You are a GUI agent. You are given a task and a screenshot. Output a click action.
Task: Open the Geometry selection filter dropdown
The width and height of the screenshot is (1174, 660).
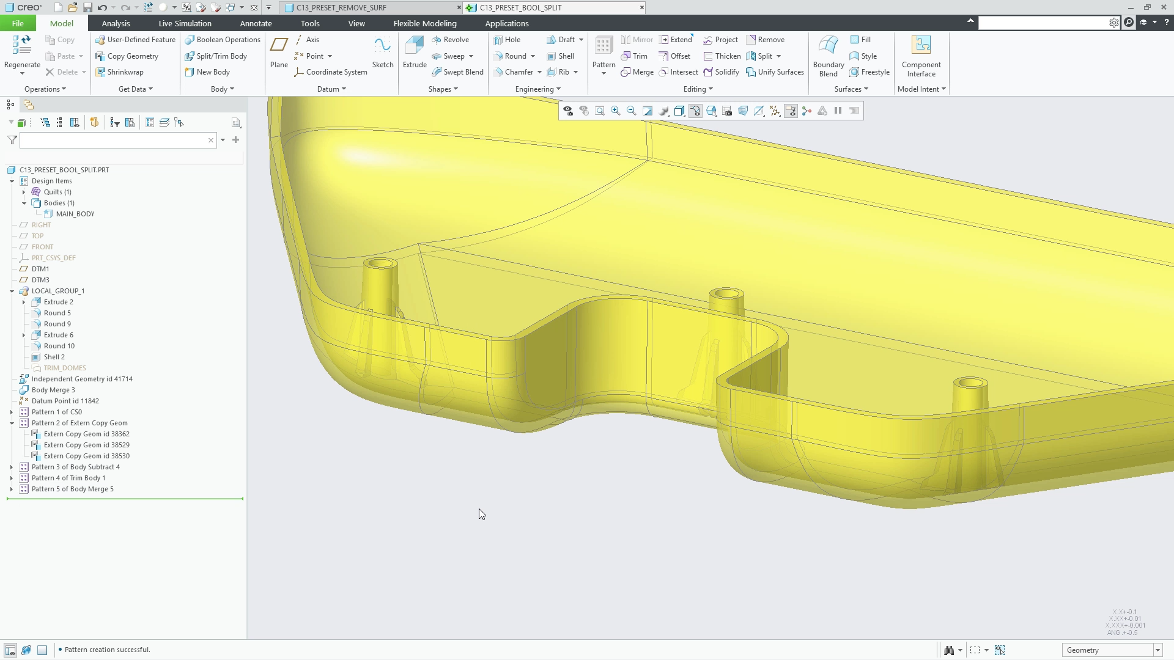pos(1157,650)
